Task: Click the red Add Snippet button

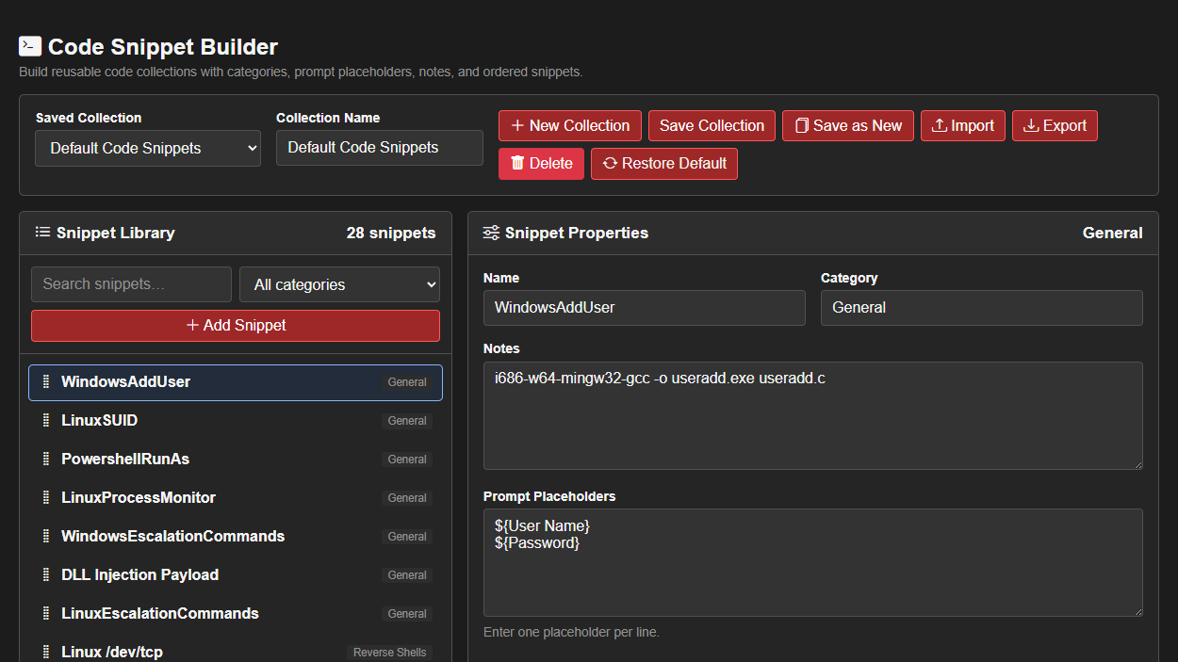Action: tap(236, 326)
